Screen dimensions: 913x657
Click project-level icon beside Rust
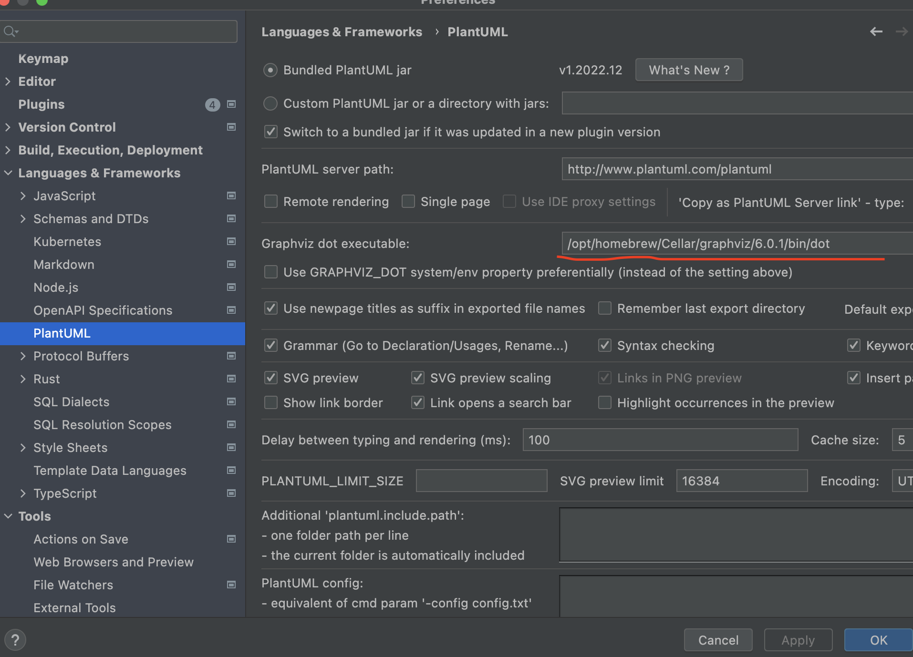231,379
